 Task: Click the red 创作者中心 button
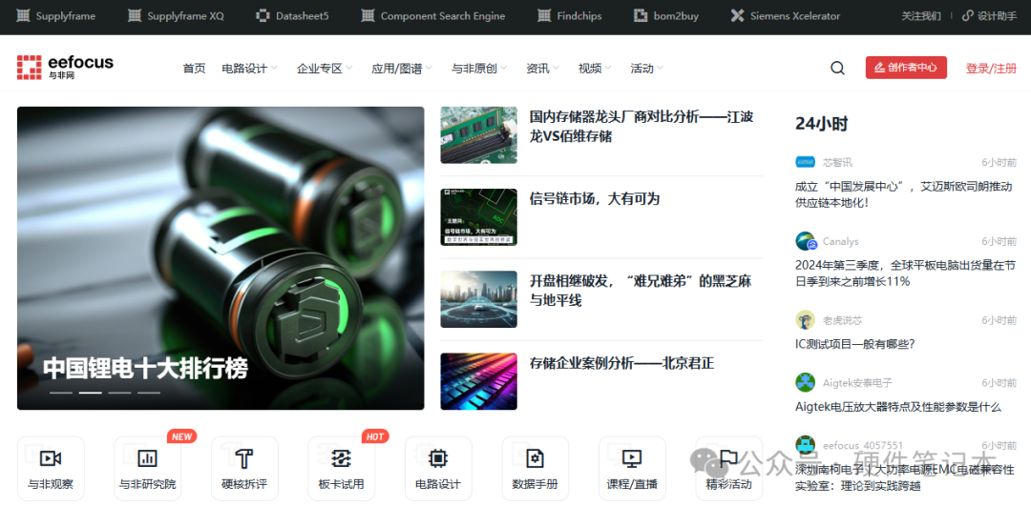[906, 68]
